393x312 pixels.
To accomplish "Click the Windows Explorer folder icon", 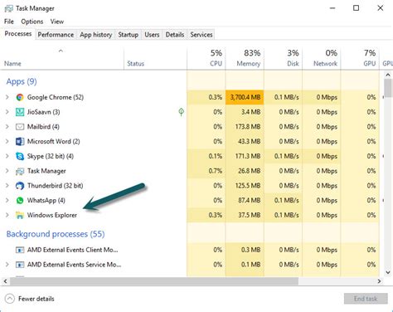I will pyautogui.click(x=20, y=215).
